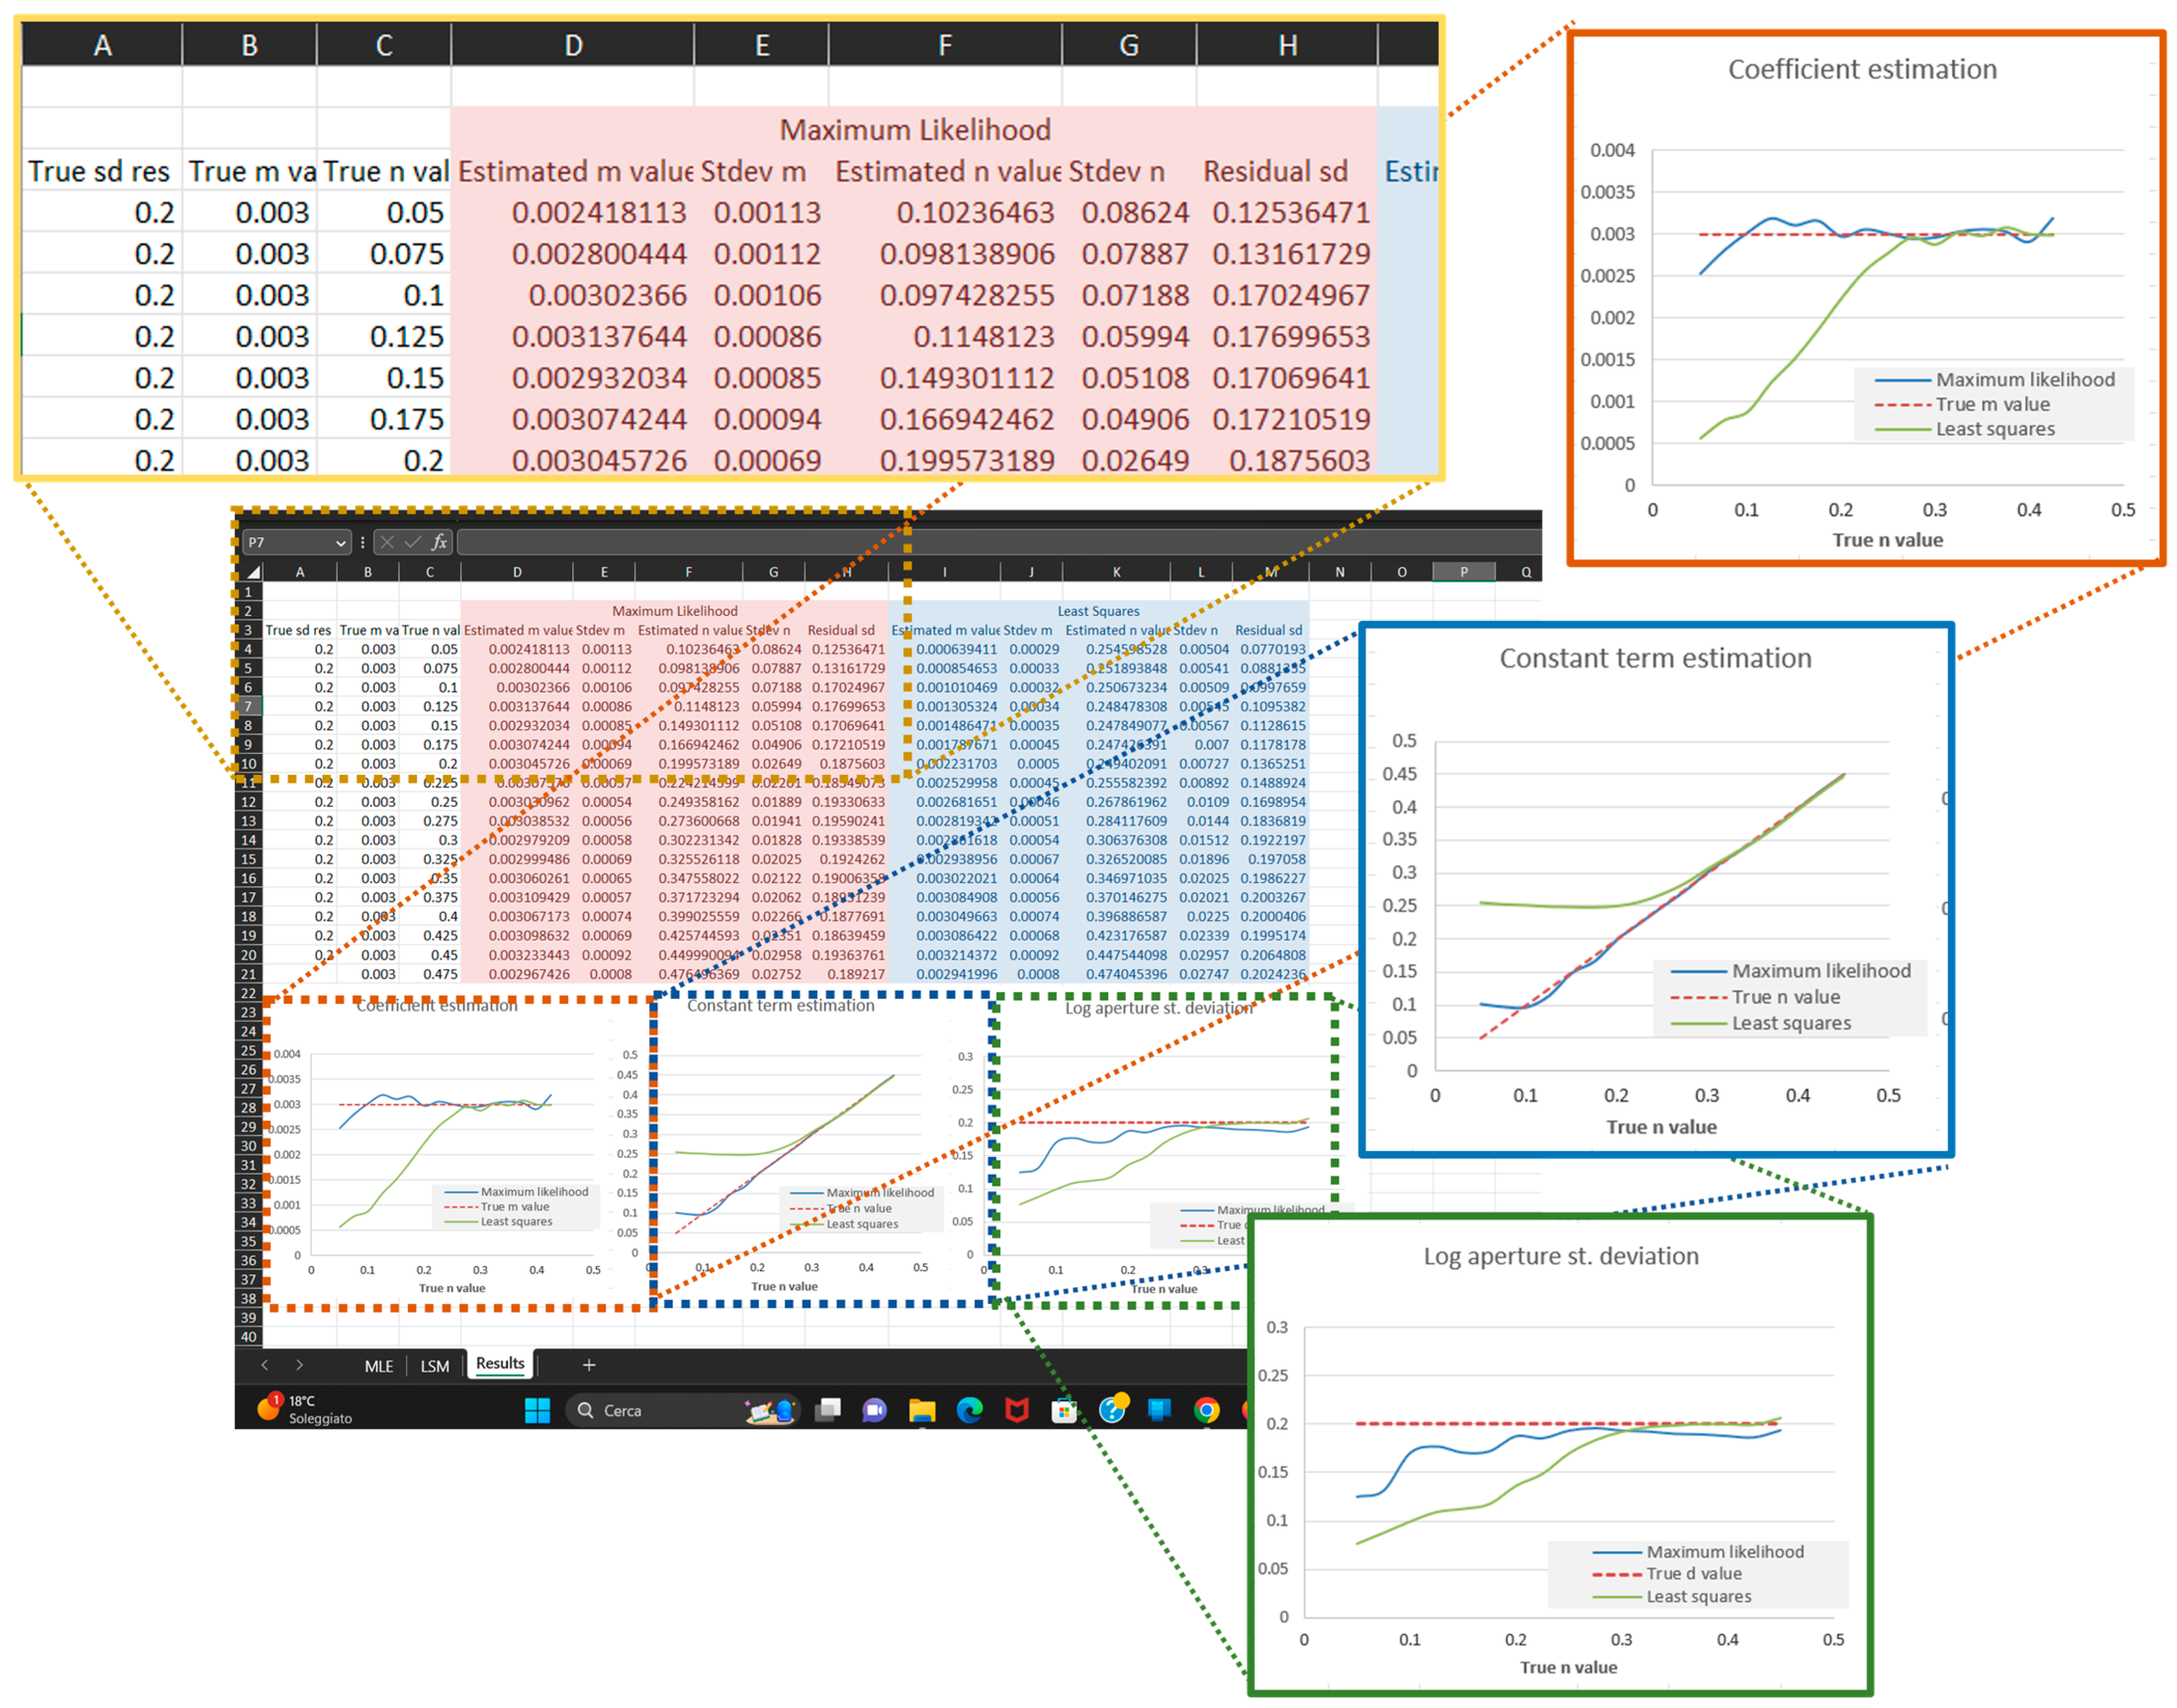The image size is (2177, 1708).
Task: Open File Explorer from taskbar
Action: tap(922, 1410)
